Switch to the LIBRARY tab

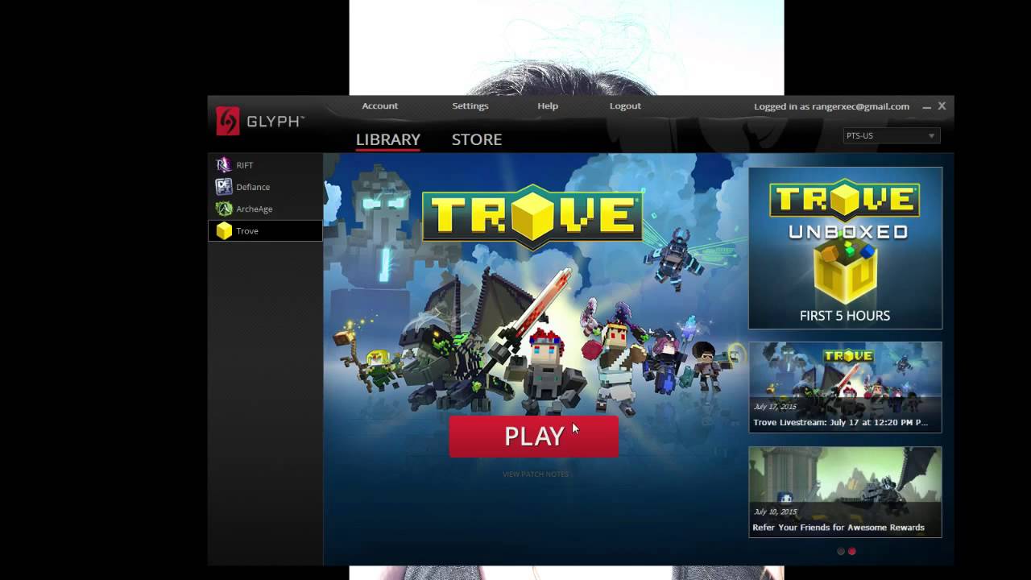coord(388,139)
